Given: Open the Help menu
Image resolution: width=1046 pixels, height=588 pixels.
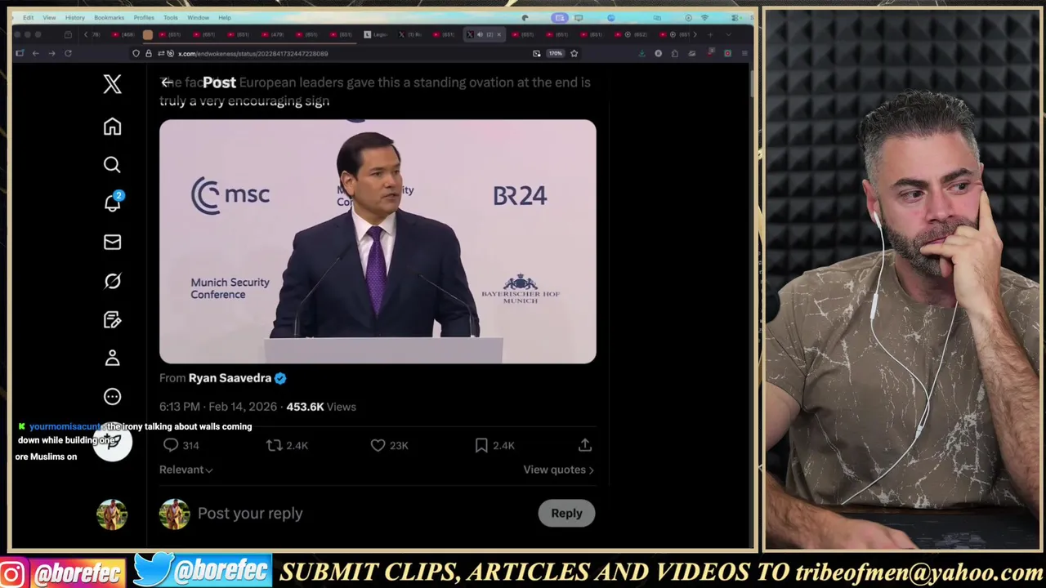Looking at the screenshot, I should coord(225,17).
